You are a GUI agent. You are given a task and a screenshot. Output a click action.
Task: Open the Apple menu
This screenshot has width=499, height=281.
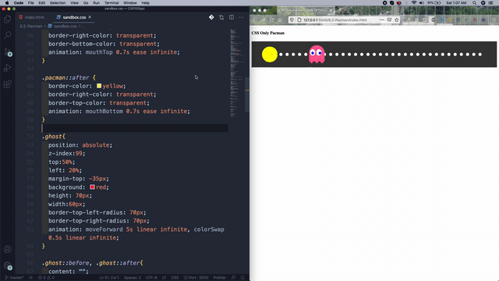point(7,3)
